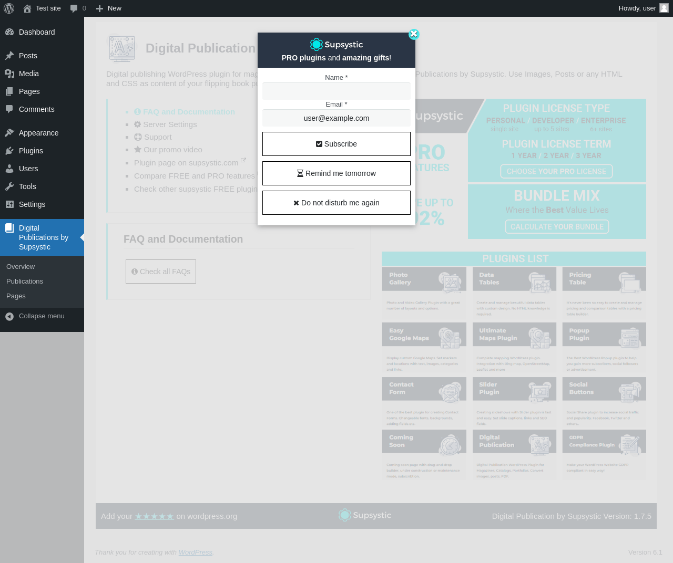
Task: Open Test site home link
Action: [42, 8]
